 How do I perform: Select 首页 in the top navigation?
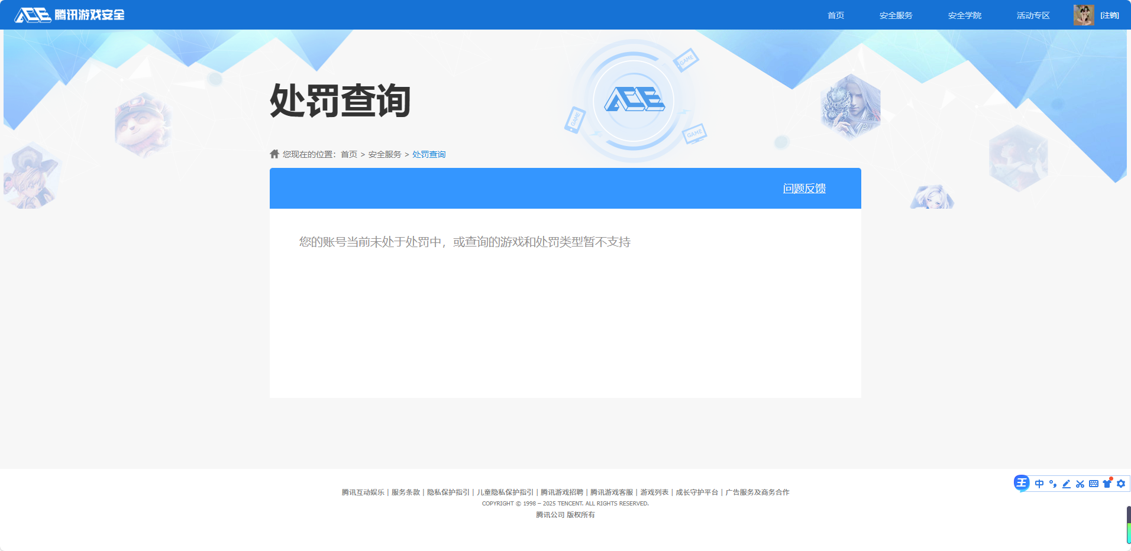tap(835, 15)
